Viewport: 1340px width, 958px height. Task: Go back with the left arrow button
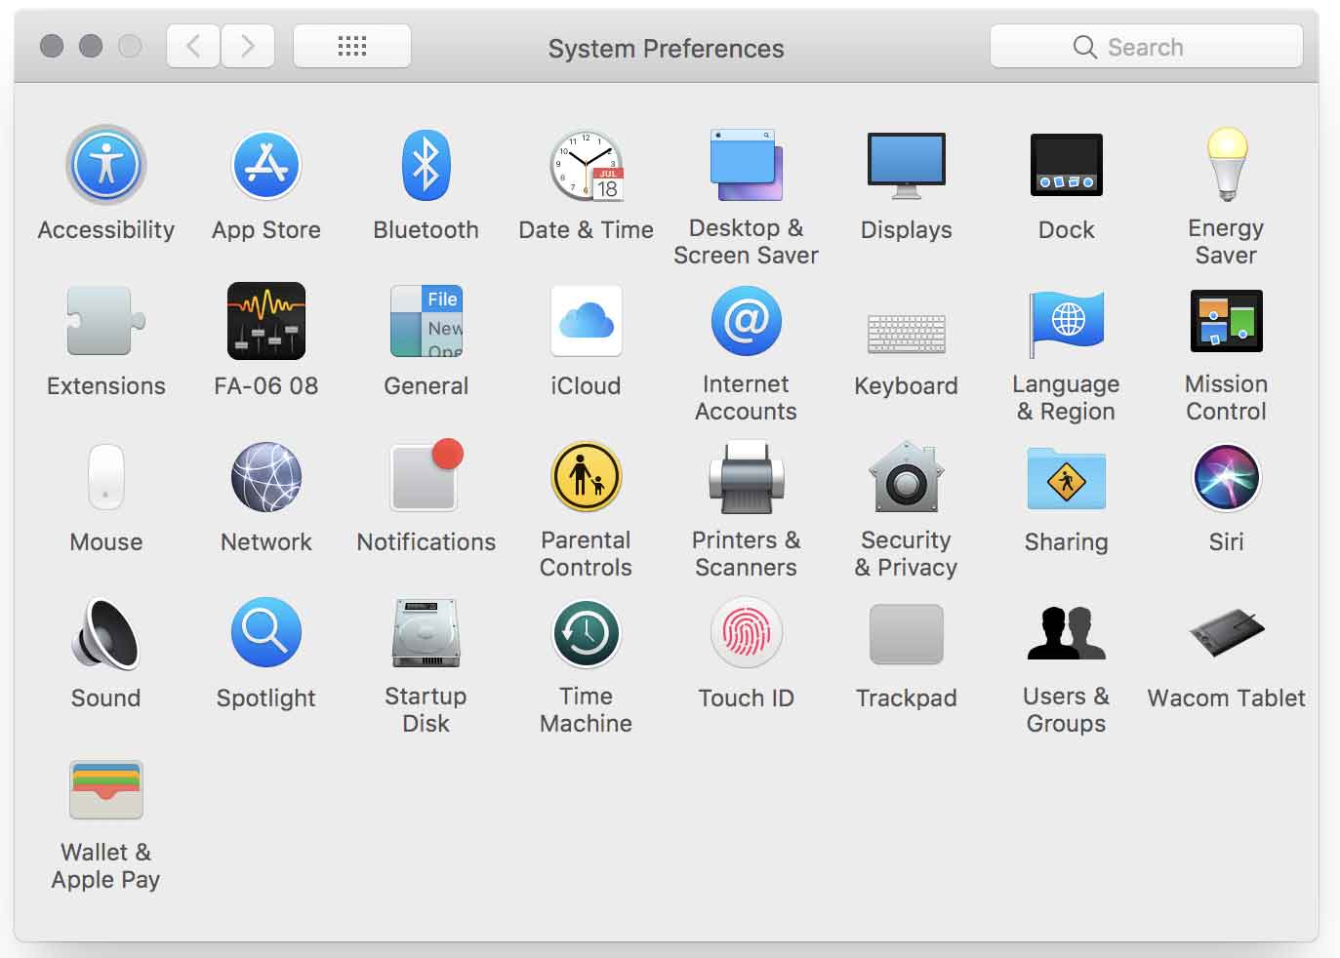tap(193, 47)
